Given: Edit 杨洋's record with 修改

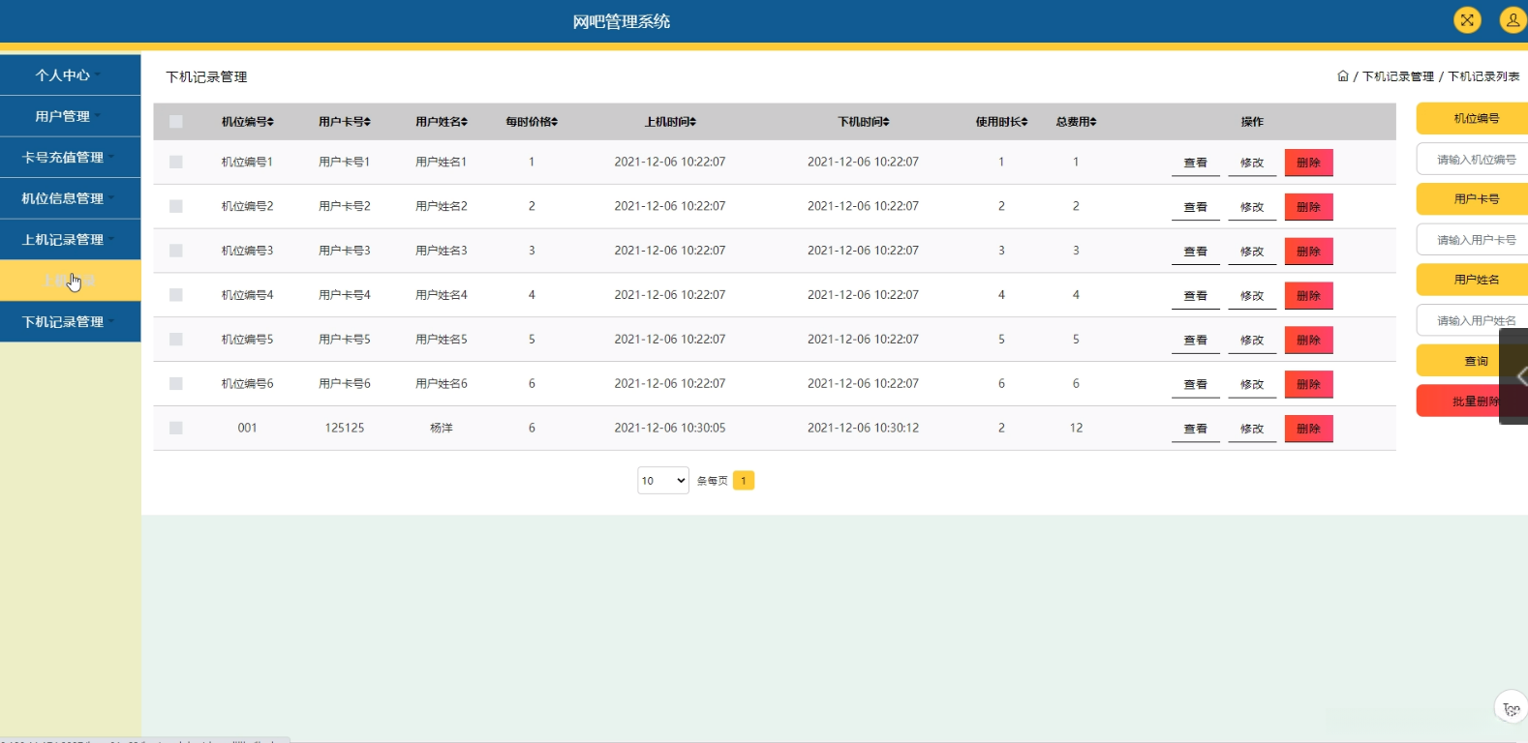Looking at the screenshot, I should (x=1252, y=429).
